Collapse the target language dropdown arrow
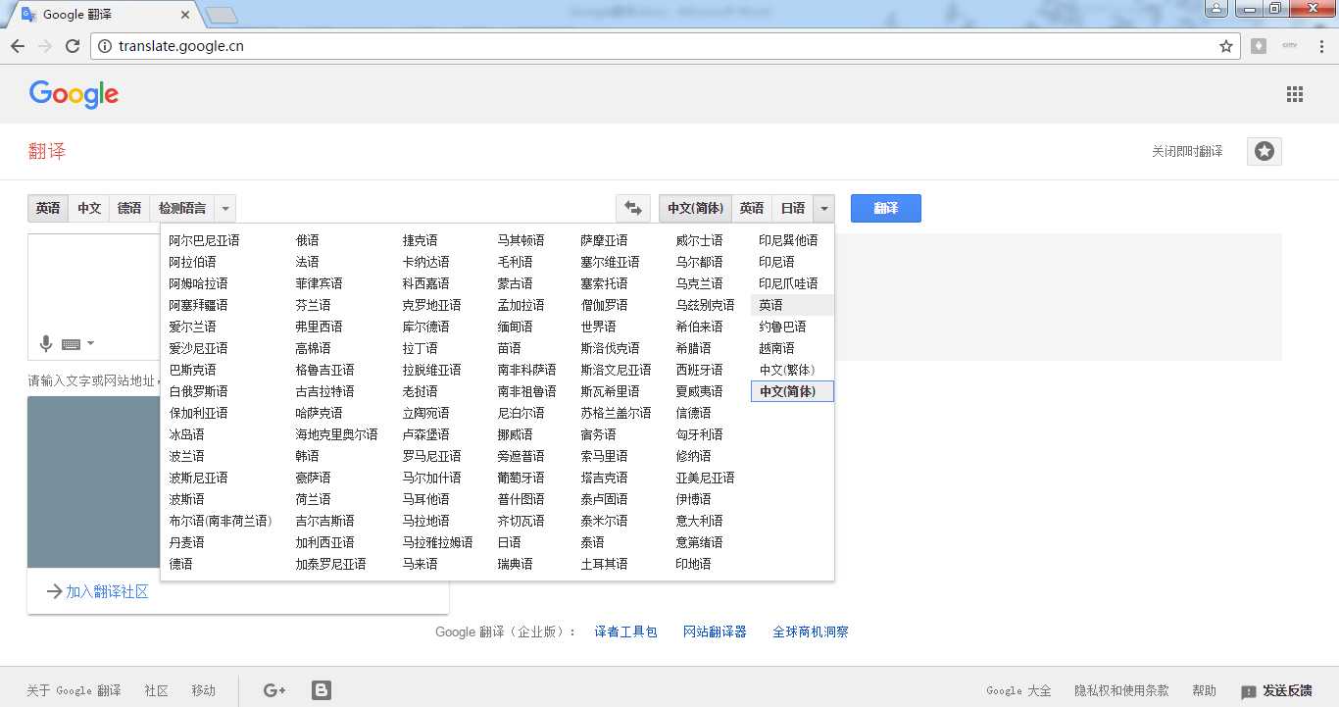This screenshot has width=1339, height=707. pos(823,208)
